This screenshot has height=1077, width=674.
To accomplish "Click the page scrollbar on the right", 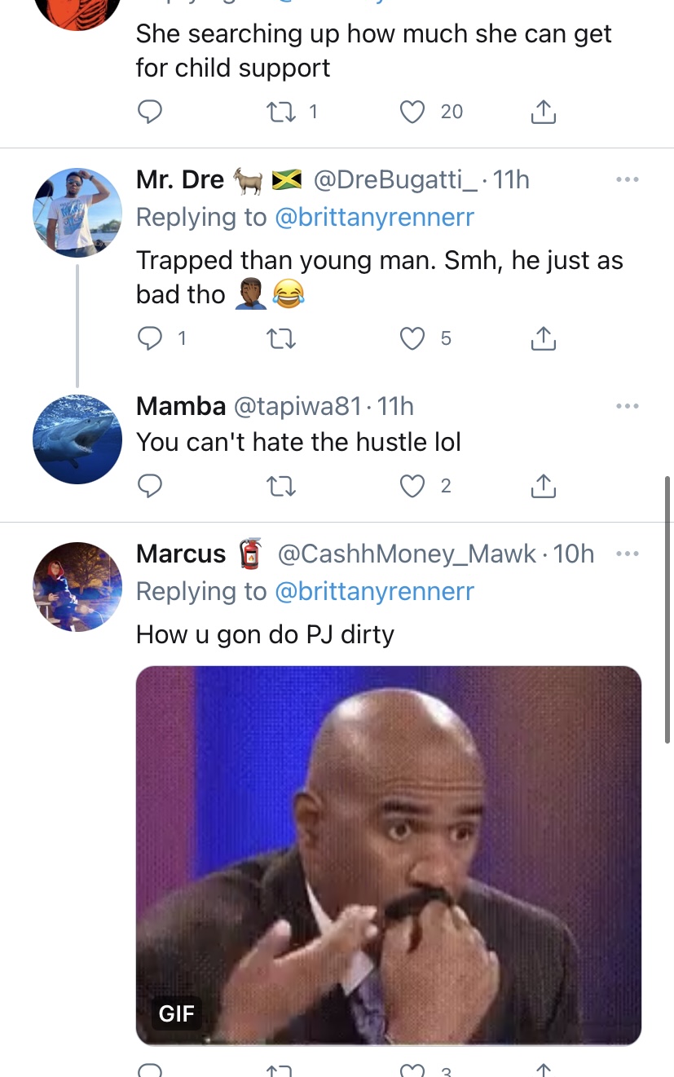I will click(x=668, y=611).
